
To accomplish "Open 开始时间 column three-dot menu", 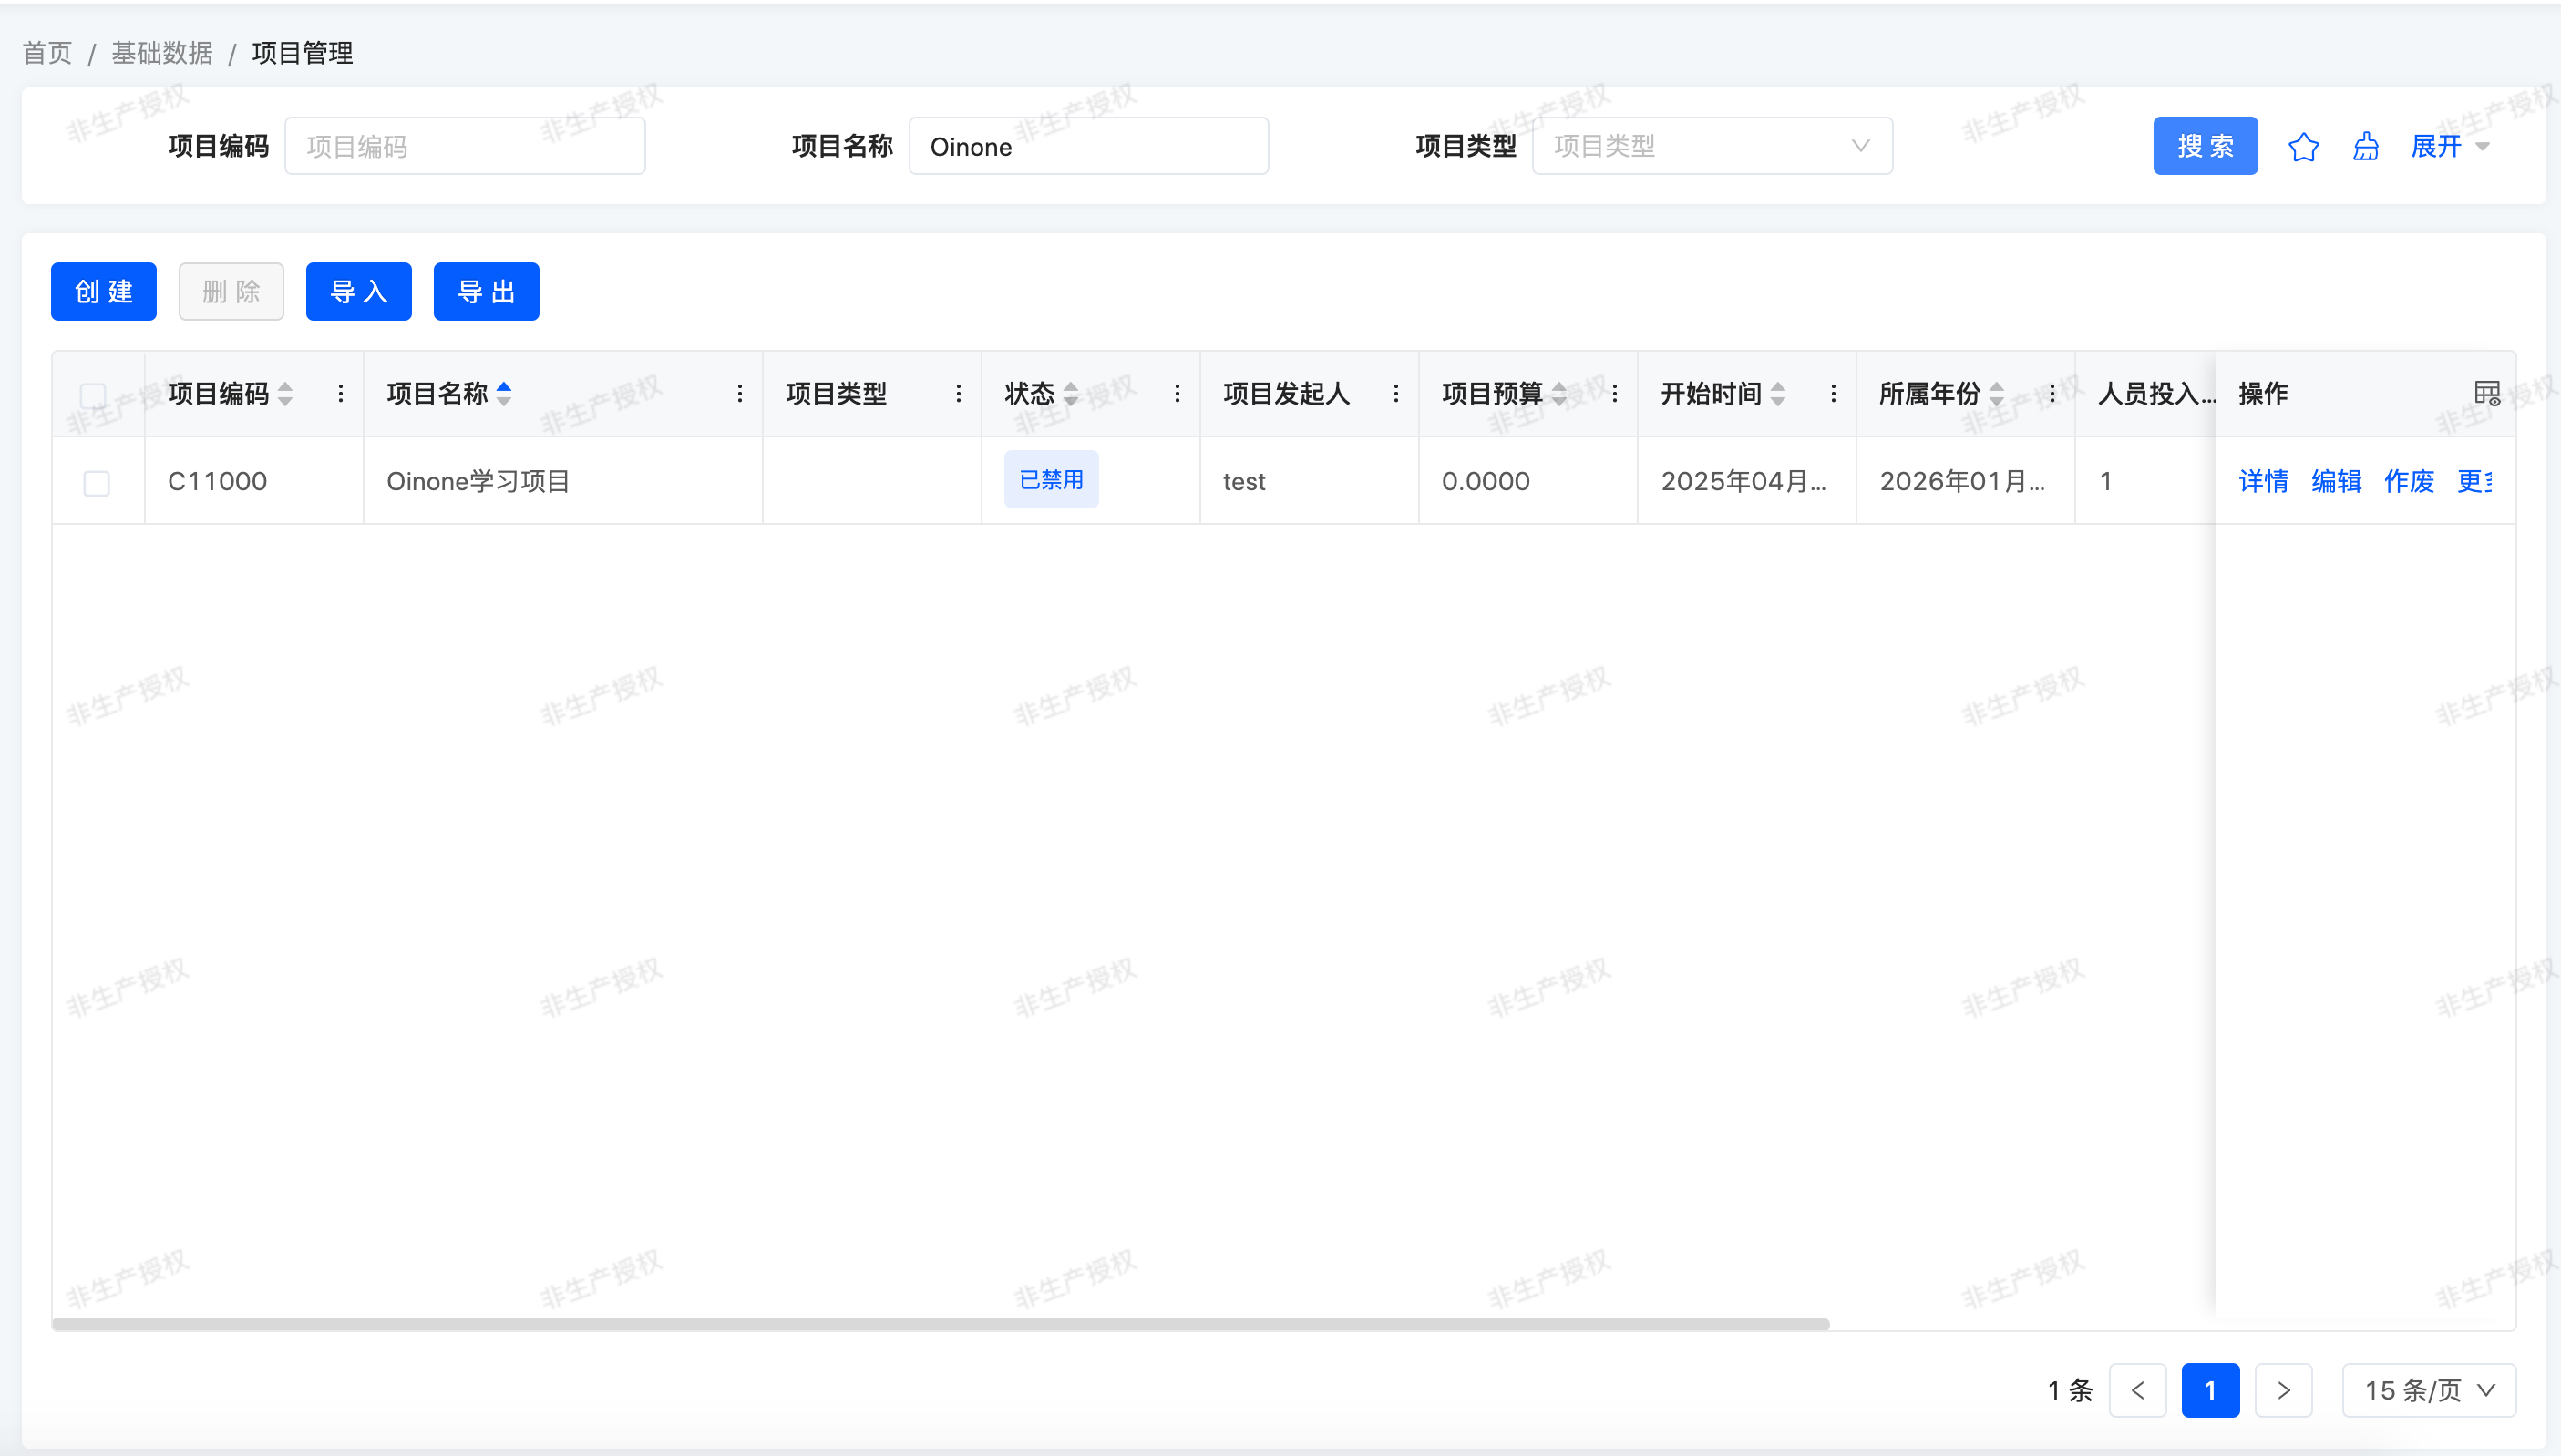I will click(1833, 394).
